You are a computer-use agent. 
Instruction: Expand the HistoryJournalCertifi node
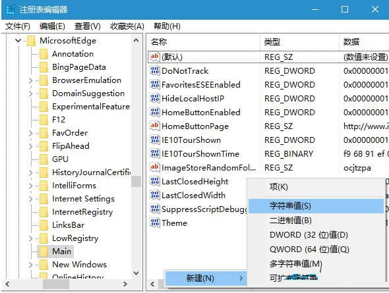click(30, 173)
